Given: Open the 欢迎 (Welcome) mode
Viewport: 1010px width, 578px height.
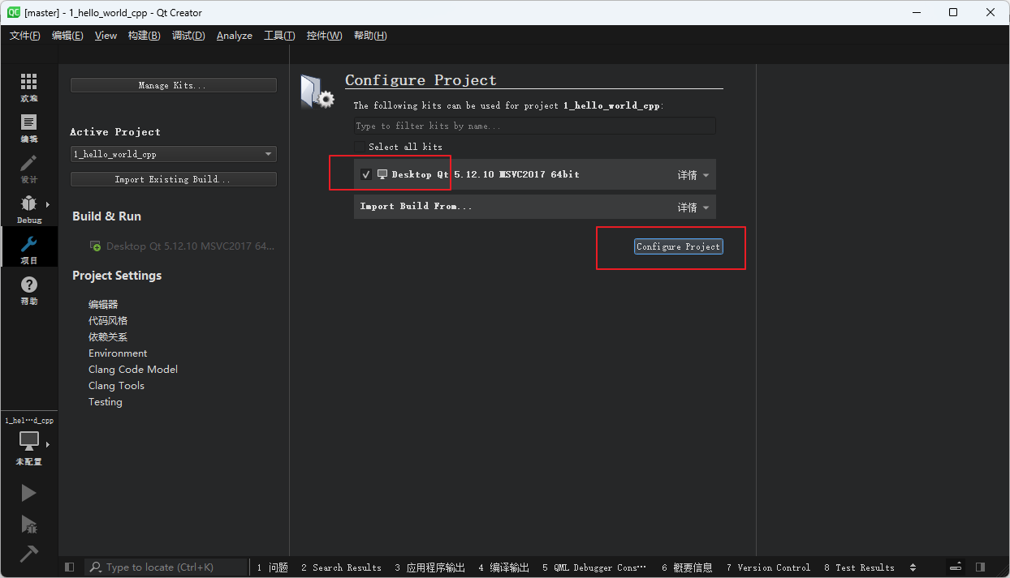Looking at the screenshot, I should [x=28, y=83].
